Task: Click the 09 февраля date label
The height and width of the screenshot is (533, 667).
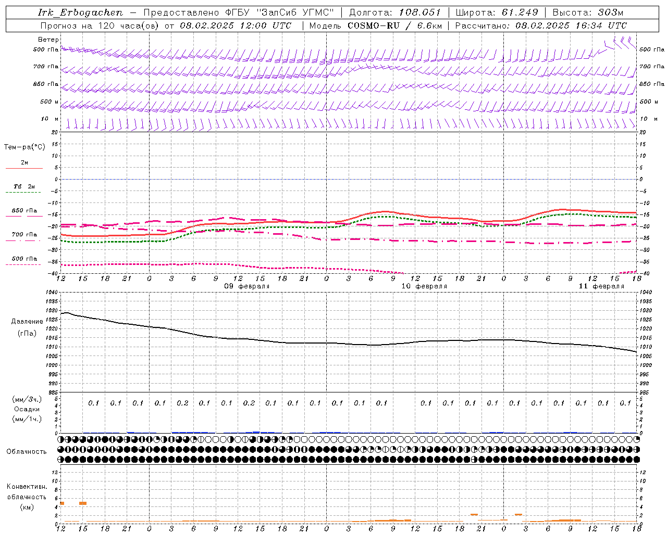Action: point(246,286)
